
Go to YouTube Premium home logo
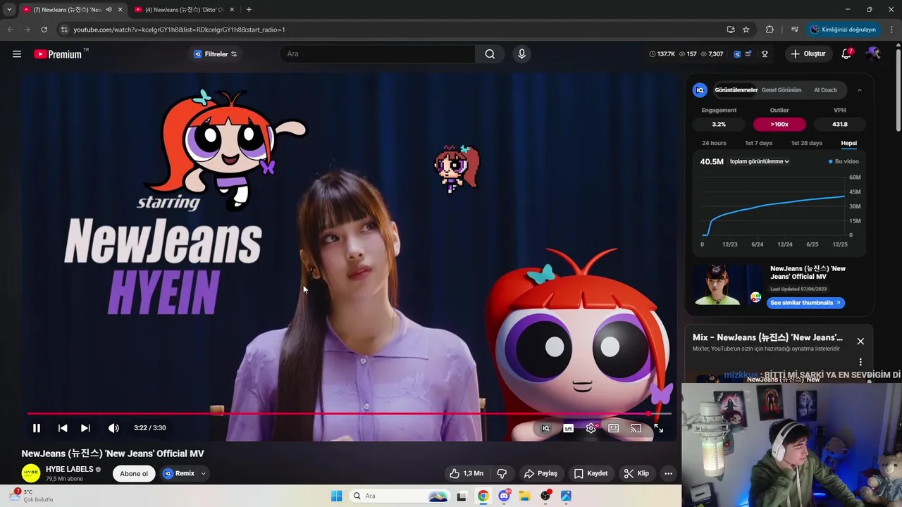tap(58, 54)
